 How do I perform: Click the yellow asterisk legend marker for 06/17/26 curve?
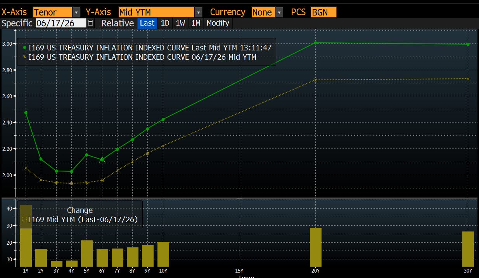click(24, 57)
